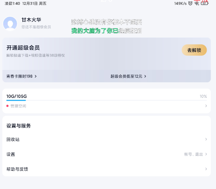Tap the username 甘木火华
The image size is (216, 189).
31,20
